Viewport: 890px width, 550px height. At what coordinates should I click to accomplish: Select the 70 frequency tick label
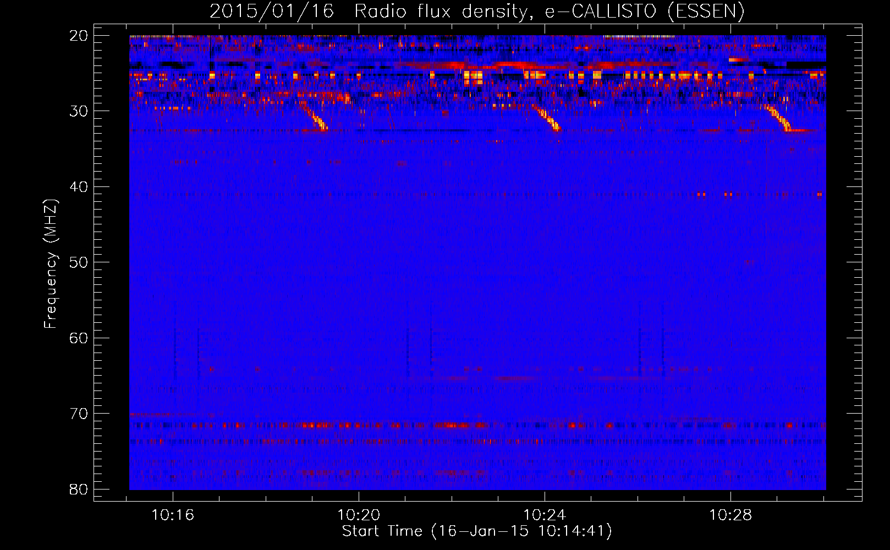79,414
